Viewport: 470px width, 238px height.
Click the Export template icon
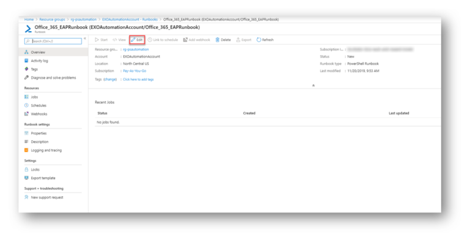(26, 178)
